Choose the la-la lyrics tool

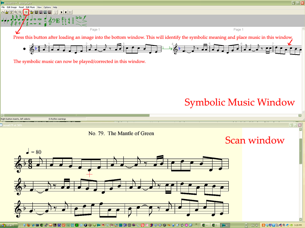[78, 18]
